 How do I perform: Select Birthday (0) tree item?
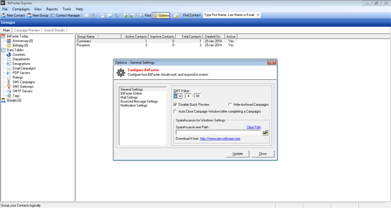click(x=20, y=46)
